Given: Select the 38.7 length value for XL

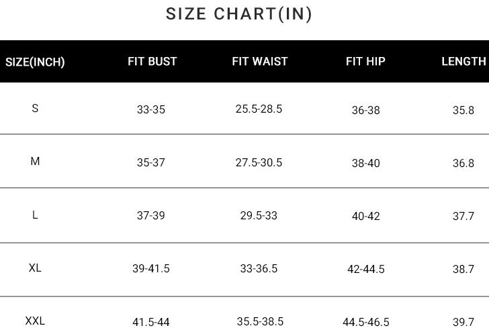Looking at the screenshot, I should [x=463, y=270].
